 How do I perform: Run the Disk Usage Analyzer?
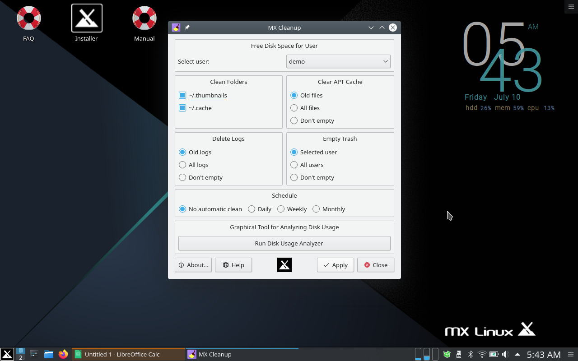coord(284,243)
